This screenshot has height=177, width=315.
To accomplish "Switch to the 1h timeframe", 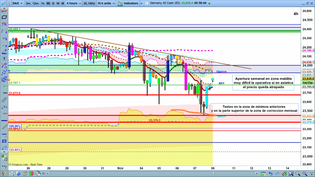I will [x=42, y=3].
